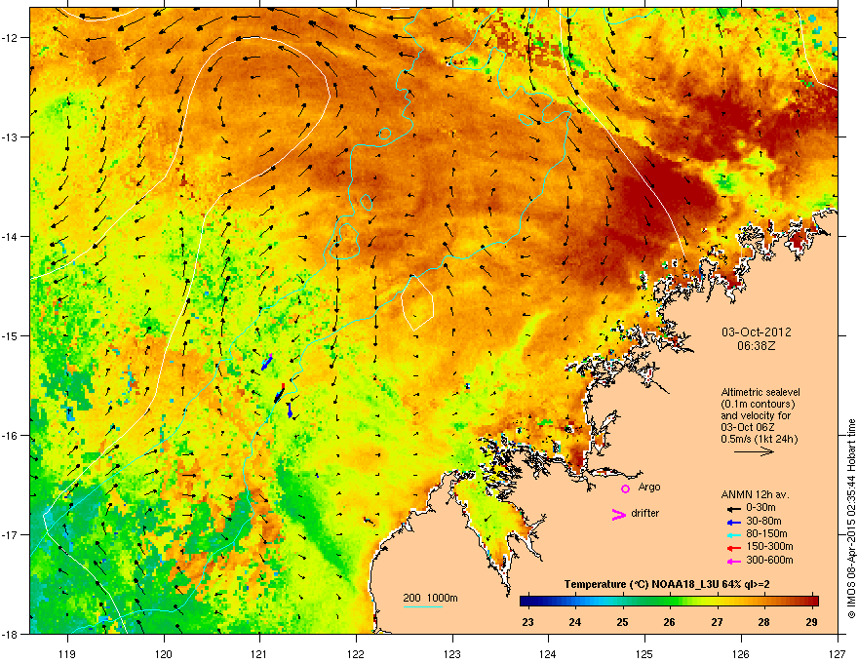The height and width of the screenshot is (663, 858).
Task: Click latitude axis label -14
Action: pos(10,236)
